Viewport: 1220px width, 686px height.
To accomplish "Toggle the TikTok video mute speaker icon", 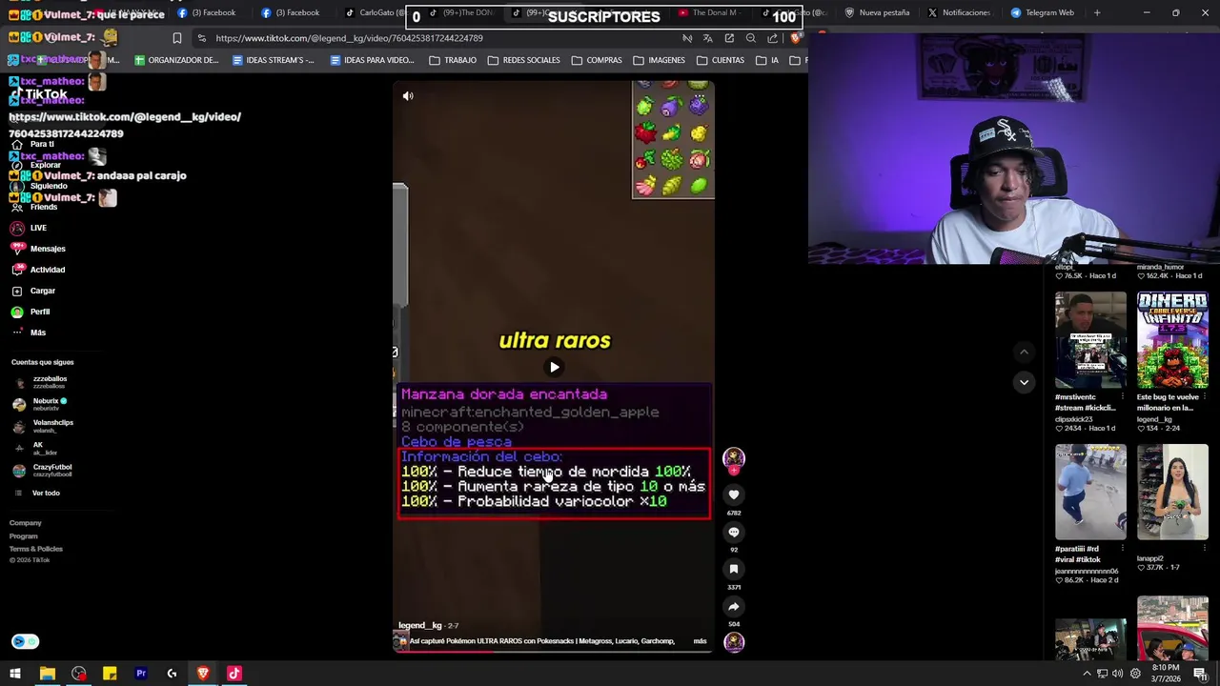I will pos(408,96).
